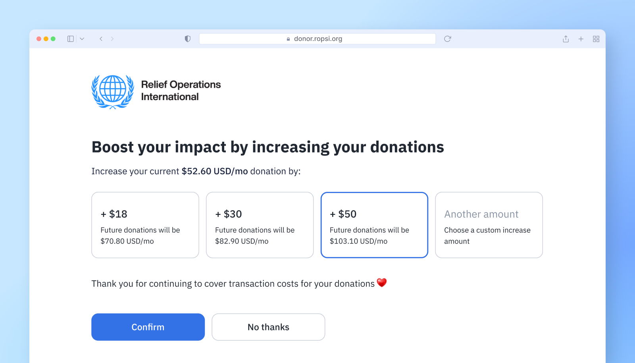Select the + $50 increase option
The image size is (635, 363).
tap(374, 225)
